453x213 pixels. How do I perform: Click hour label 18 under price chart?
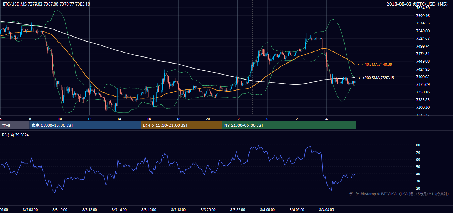click(178, 119)
